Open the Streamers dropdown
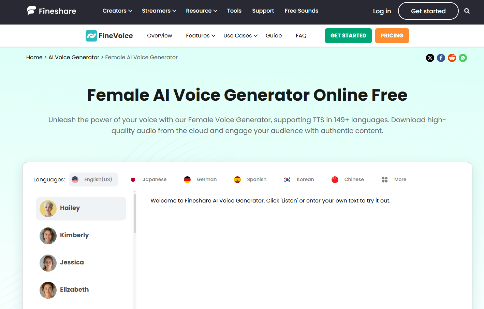Viewport: 484px width, 309px height. pos(159,11)
